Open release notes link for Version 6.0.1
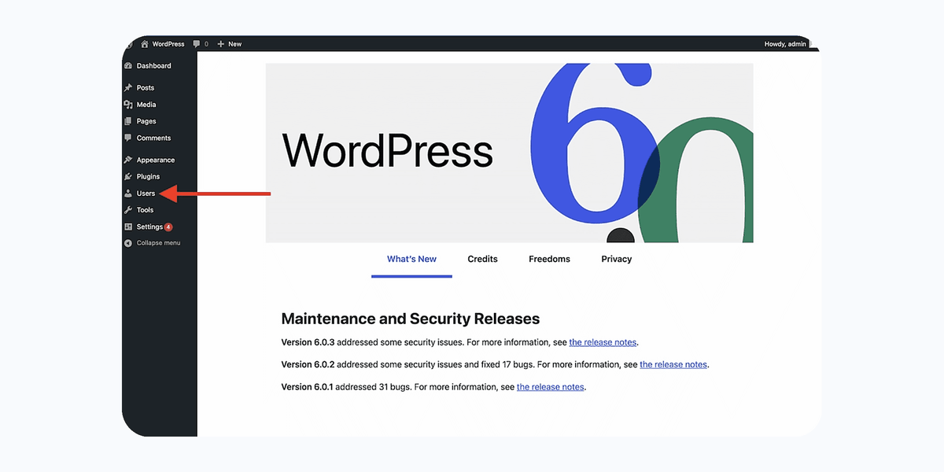944x472 pixels. pyautogui.click(x=551, y=387)
